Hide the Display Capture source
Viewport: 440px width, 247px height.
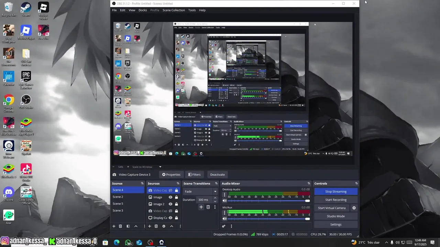(x=170, y=218)
